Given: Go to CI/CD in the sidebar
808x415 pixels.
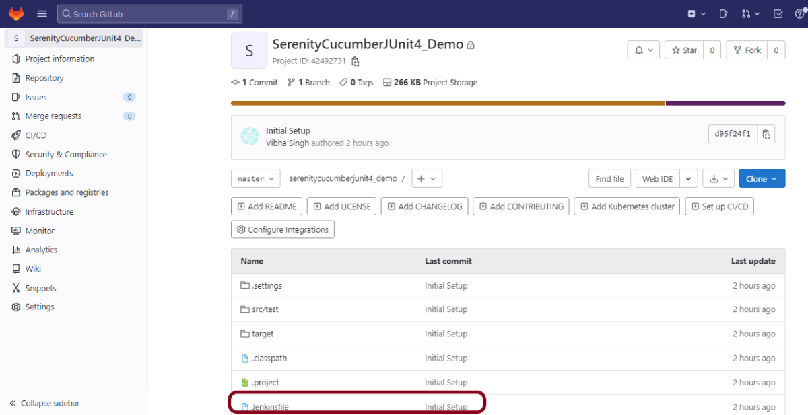Looking at the screenshot, I should pyautogui.click(x=36, y=135).
